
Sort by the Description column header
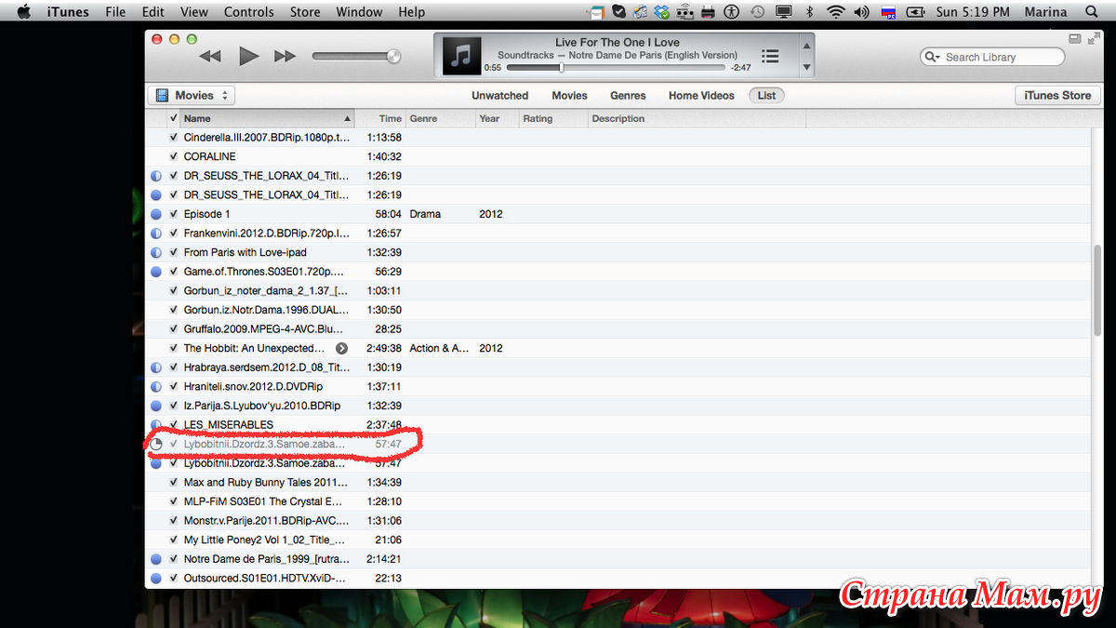[x=697, y=118]
